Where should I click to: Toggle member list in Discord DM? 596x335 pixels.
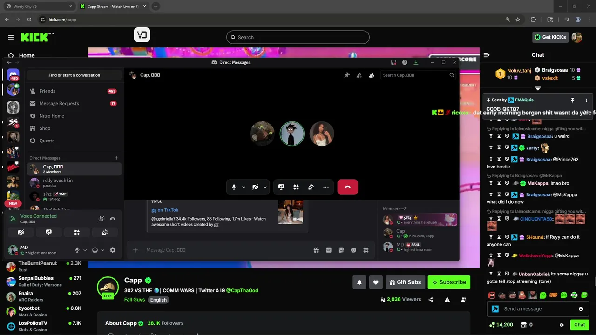click(x=372, y=75)
